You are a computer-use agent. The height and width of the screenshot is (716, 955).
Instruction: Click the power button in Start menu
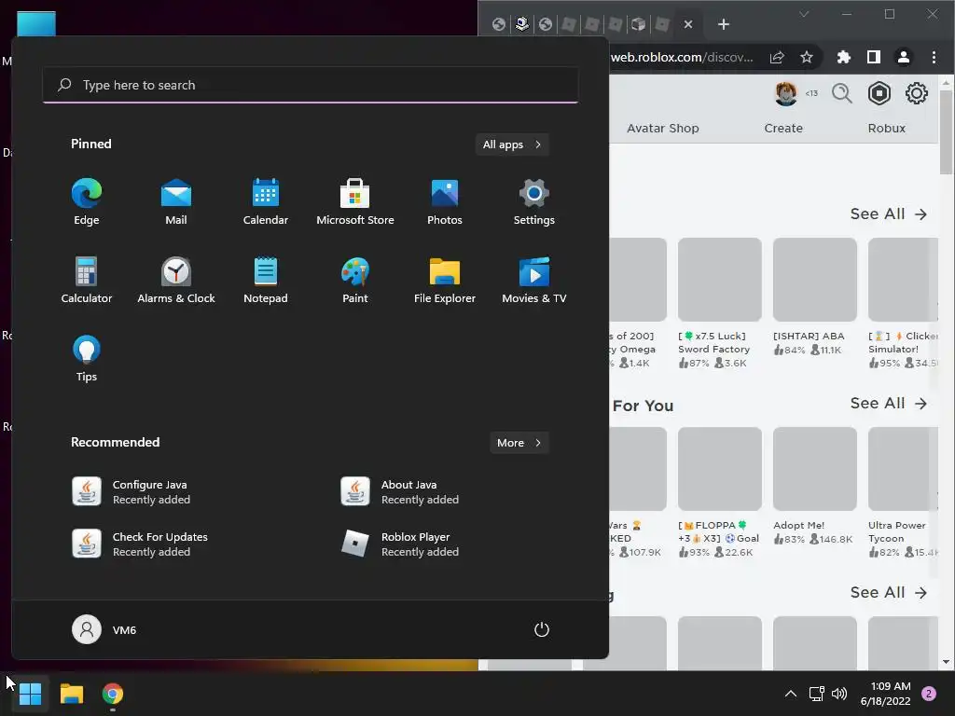click(x=542, y=629)
